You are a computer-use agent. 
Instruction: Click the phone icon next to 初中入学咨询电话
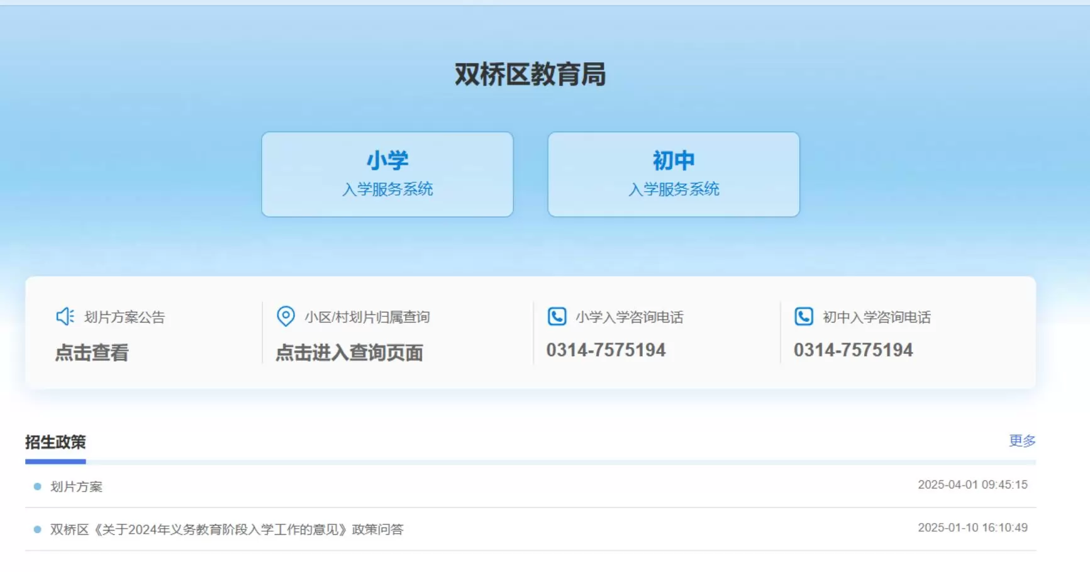click(x=804, y=316)
